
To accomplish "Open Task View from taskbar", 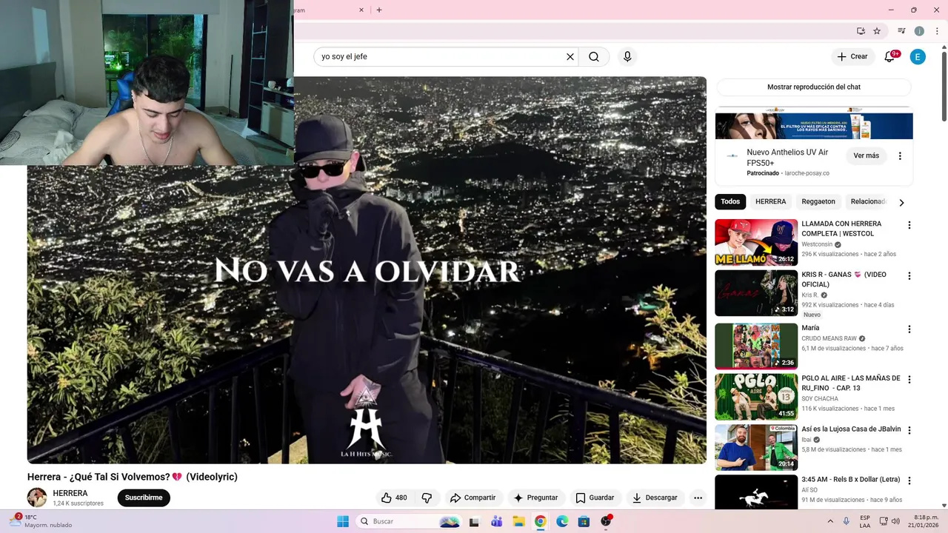I will click(474, 521).
